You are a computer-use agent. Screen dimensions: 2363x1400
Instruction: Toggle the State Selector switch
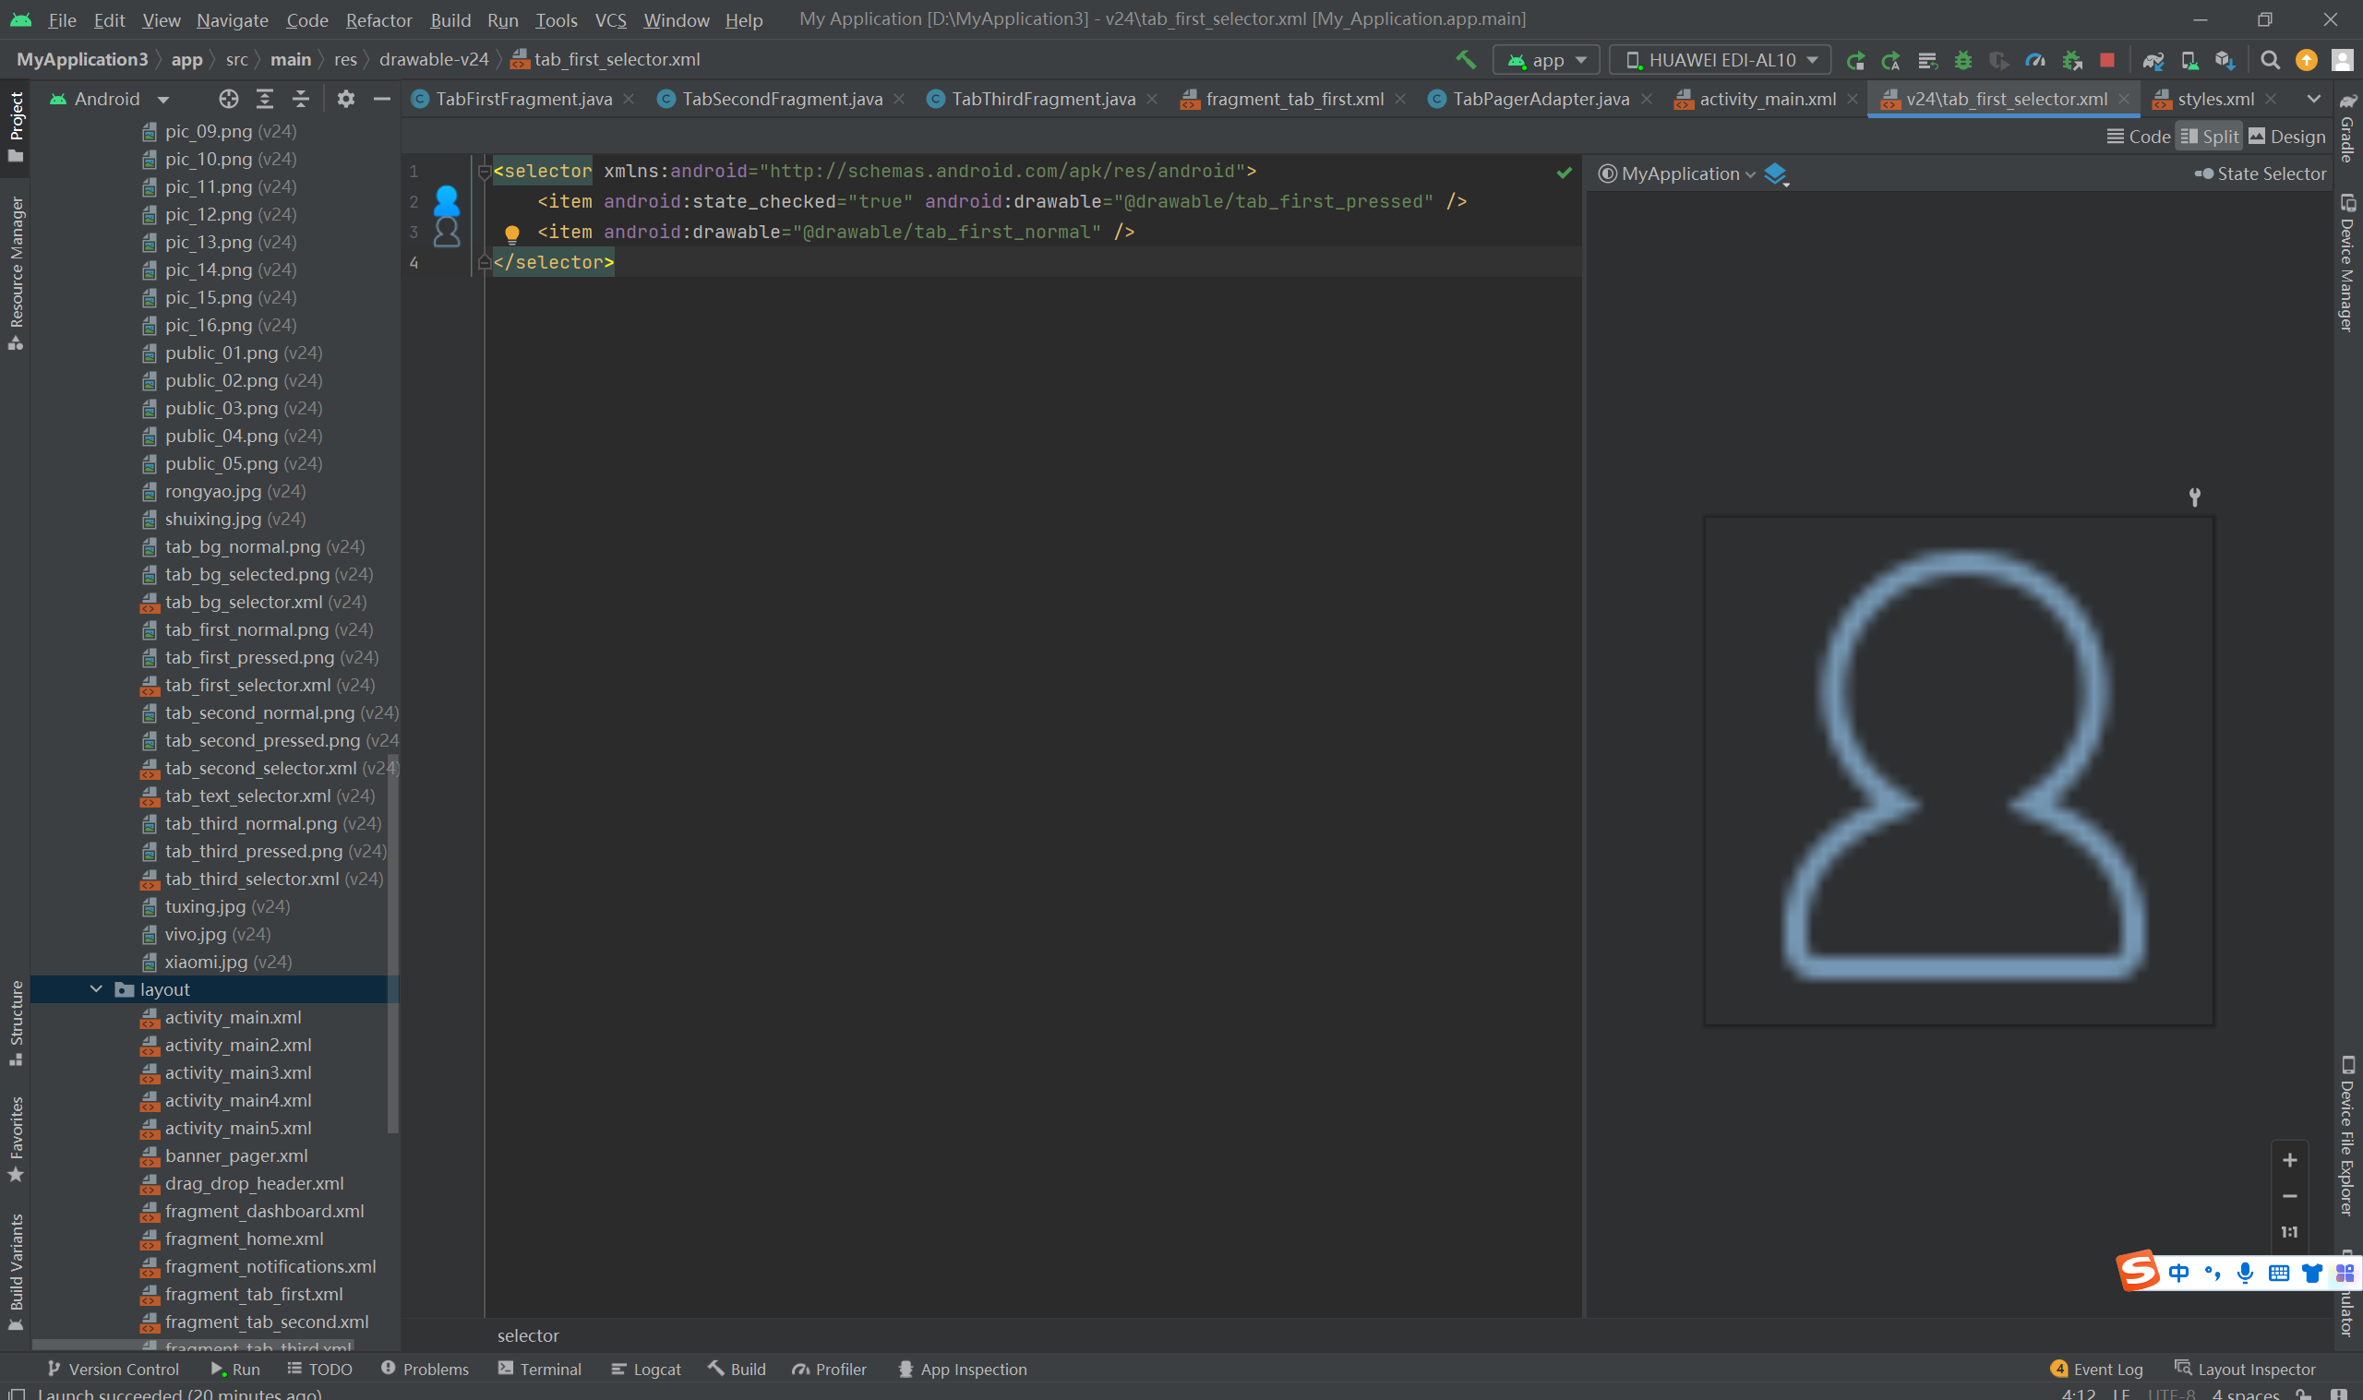tap(2203, 174)
